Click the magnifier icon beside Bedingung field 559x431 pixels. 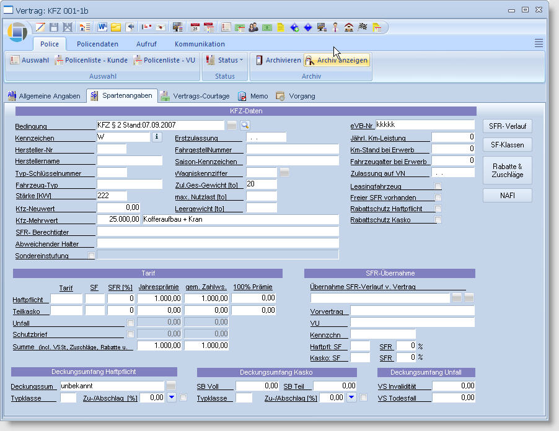click(245, 125)
